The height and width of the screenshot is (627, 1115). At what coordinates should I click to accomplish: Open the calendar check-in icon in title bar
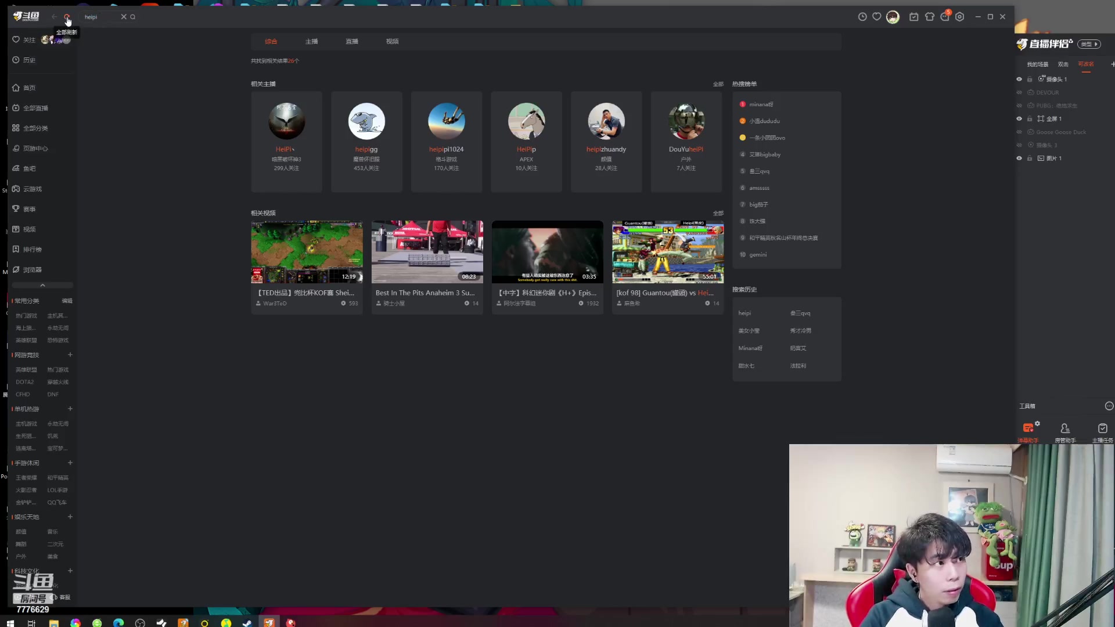click(913, 17)
